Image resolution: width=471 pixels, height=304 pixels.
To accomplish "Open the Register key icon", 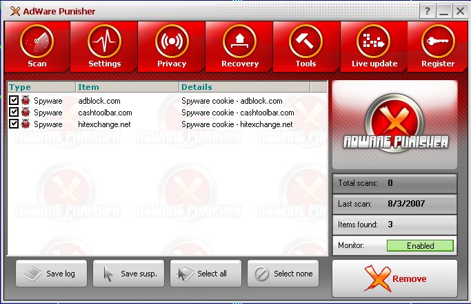I will pyautogui.click(x=438, y=41).
